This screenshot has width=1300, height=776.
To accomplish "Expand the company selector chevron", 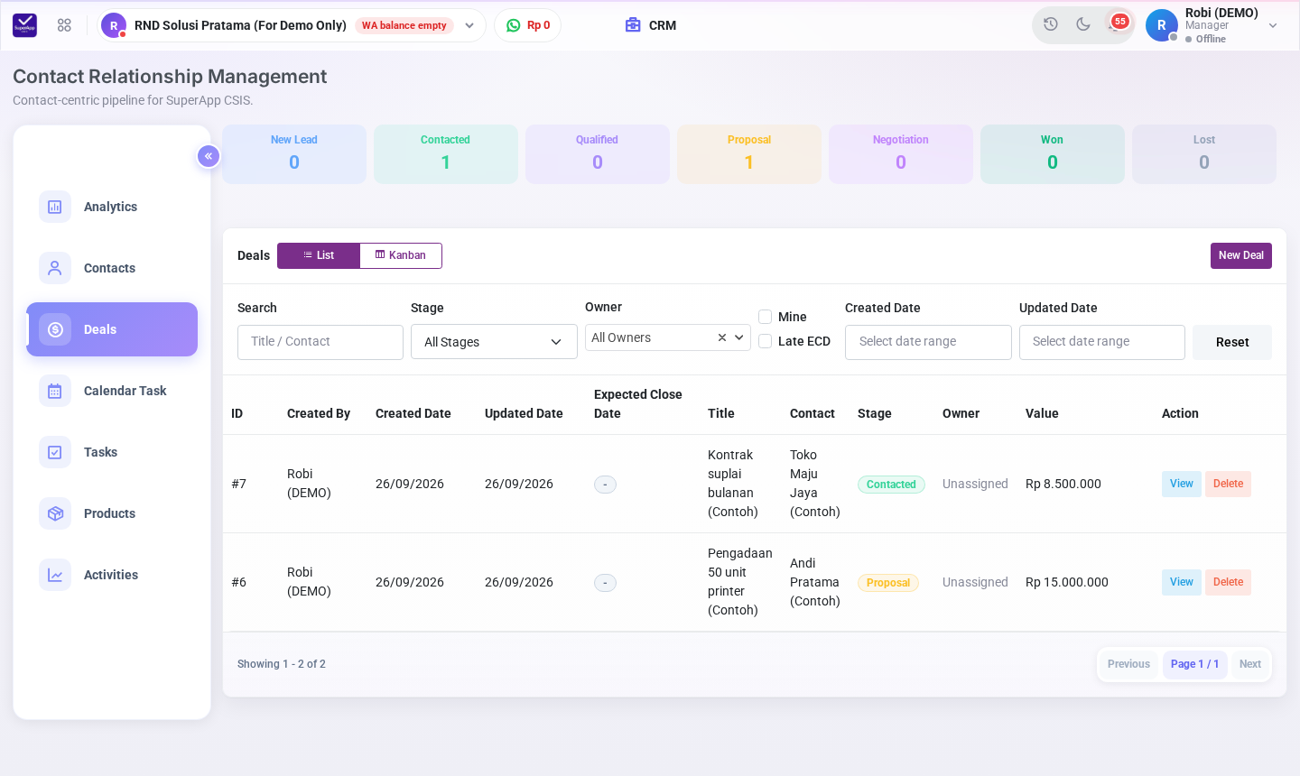I will click(x=469, y=25).
